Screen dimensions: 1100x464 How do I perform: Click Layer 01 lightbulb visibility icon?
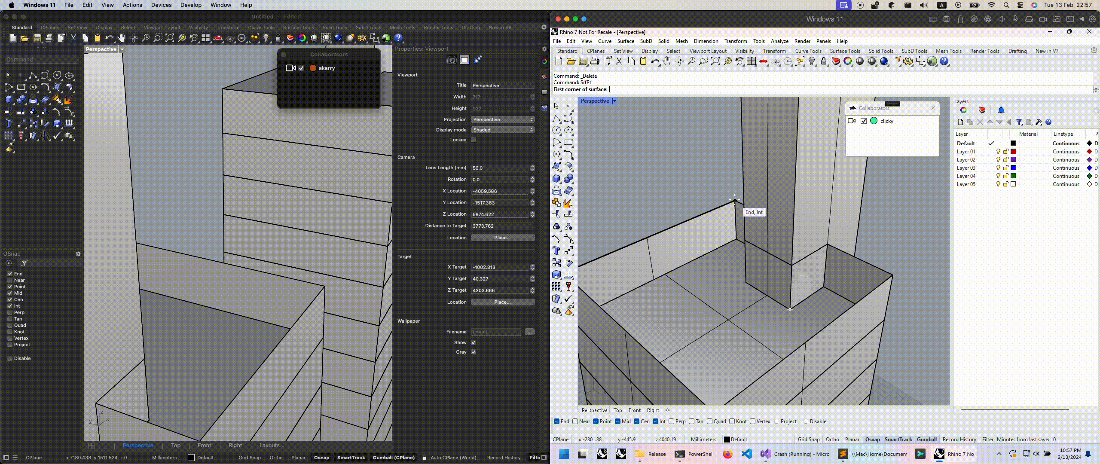click(998, 152)
